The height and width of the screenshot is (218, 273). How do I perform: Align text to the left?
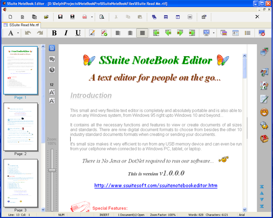[x=118, y=33]
